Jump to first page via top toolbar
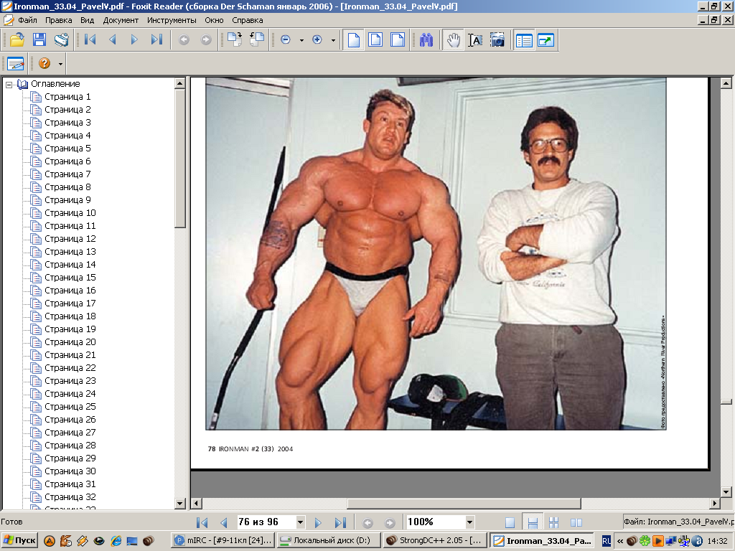 [90, 40]
